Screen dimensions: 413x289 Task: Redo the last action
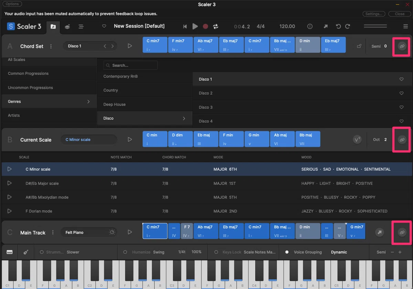click(348, 26)
